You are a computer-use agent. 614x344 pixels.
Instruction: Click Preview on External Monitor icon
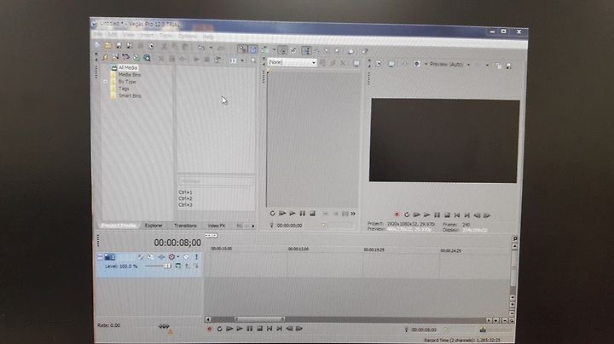point(391,64)
